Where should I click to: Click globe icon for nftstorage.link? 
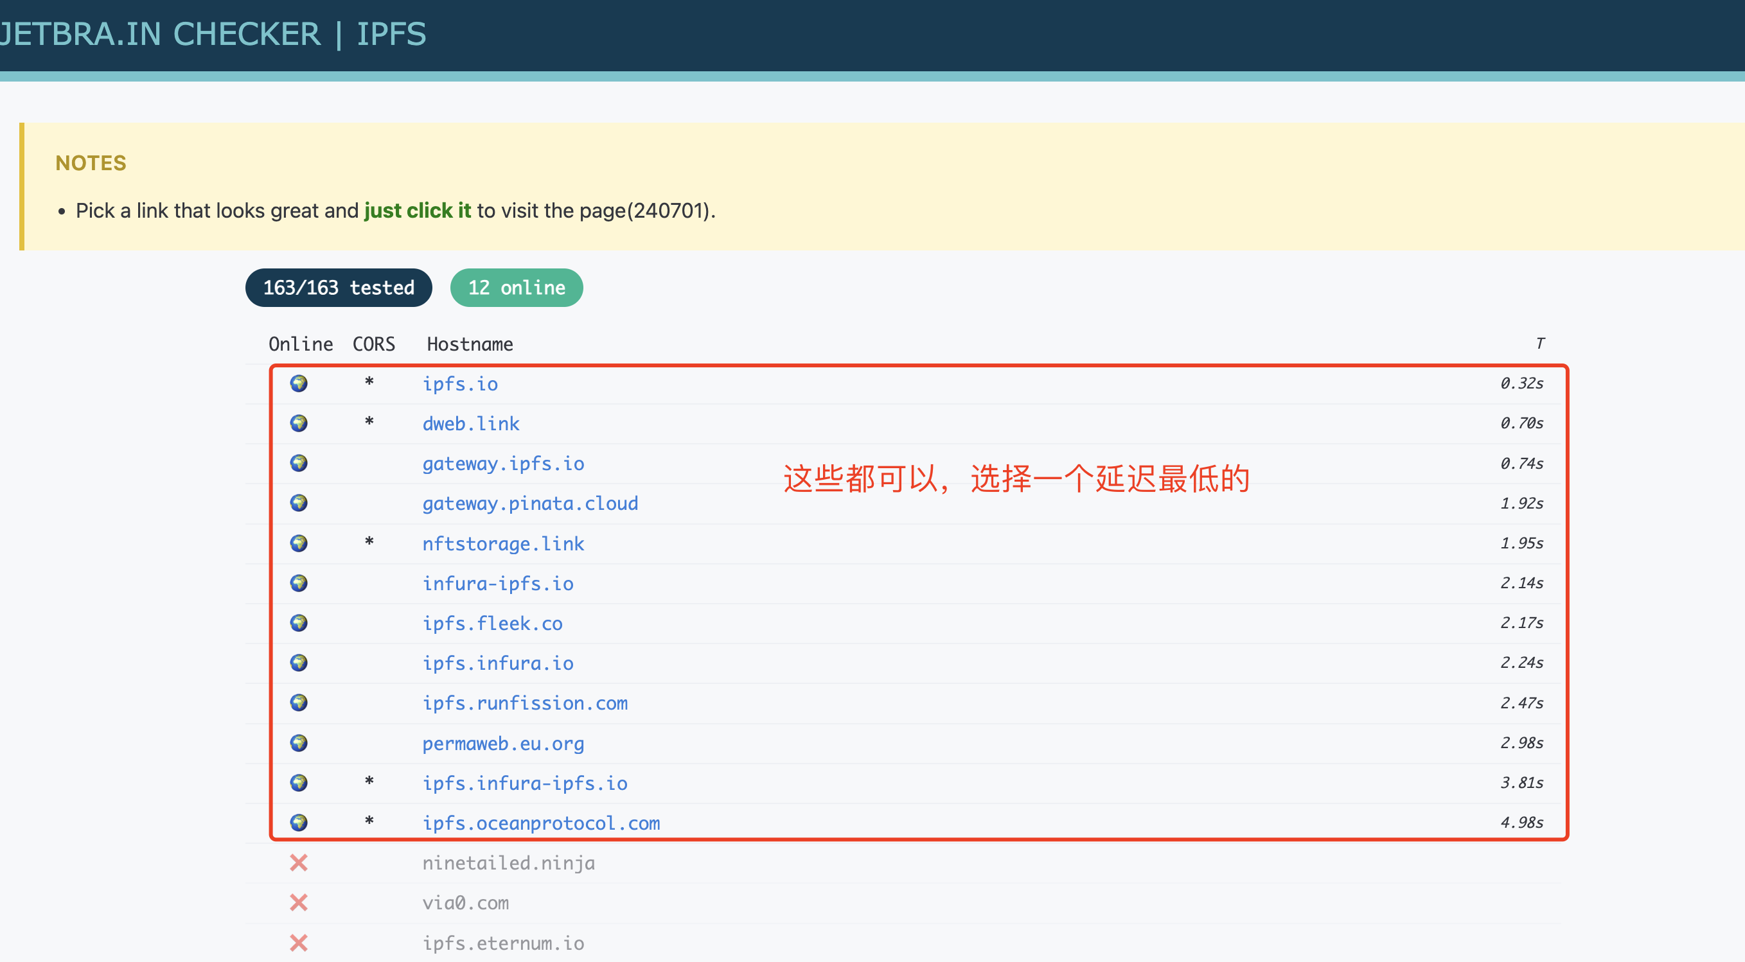pos(299,543)
